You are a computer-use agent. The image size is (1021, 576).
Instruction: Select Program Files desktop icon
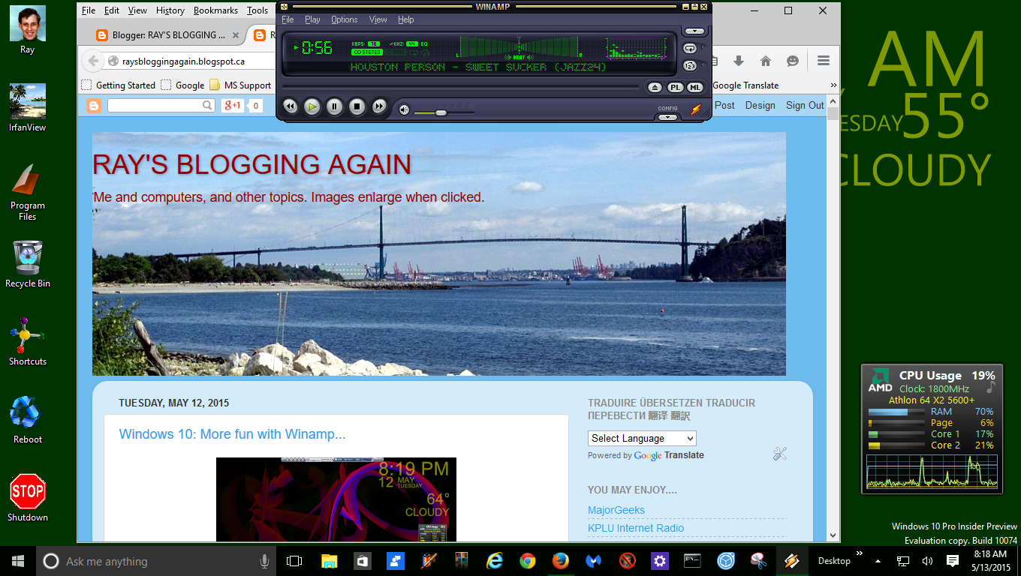28,192
